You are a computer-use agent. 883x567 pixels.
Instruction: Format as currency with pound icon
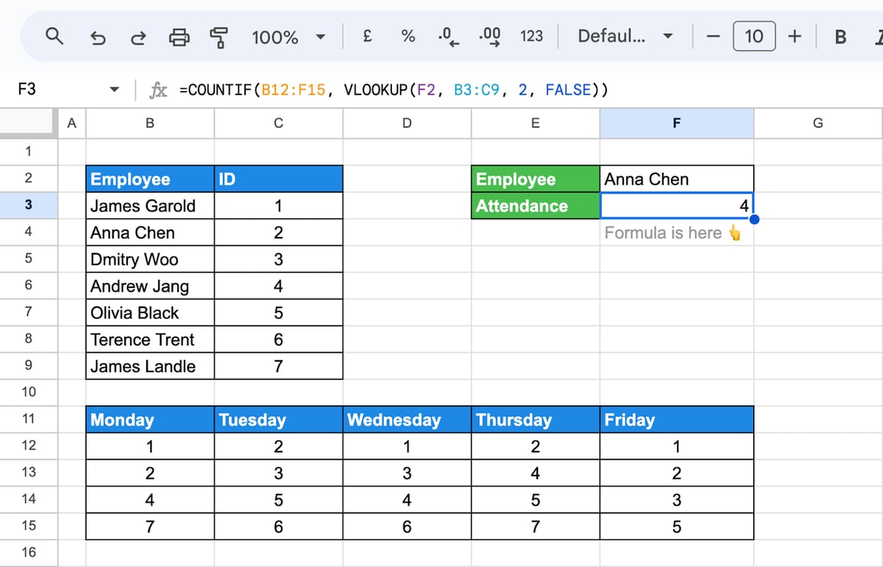367,37
